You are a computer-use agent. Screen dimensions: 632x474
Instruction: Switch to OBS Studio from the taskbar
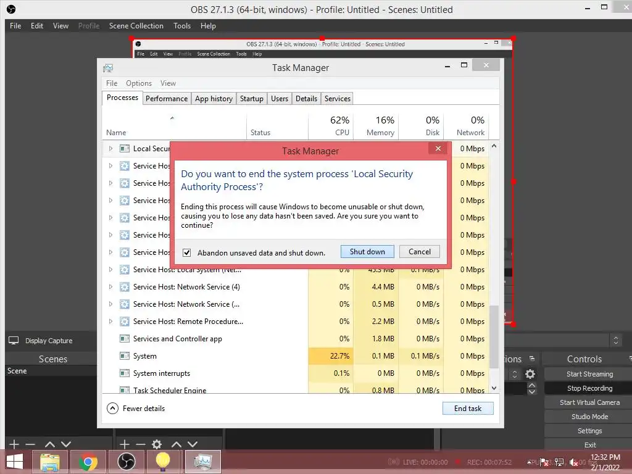[126, 462]
